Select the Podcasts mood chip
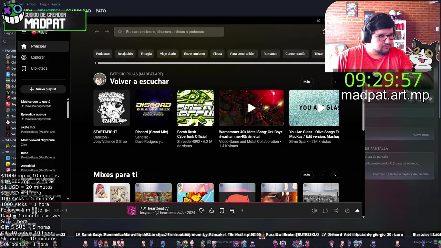Viewport: 441px width, 248px height. point(103,54)
